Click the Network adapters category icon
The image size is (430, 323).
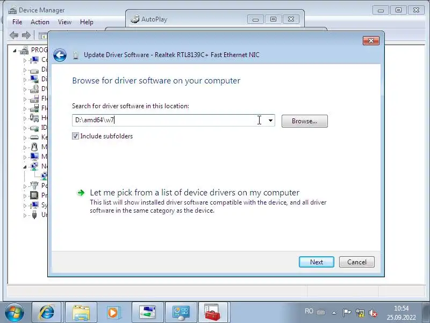(34, 166)
